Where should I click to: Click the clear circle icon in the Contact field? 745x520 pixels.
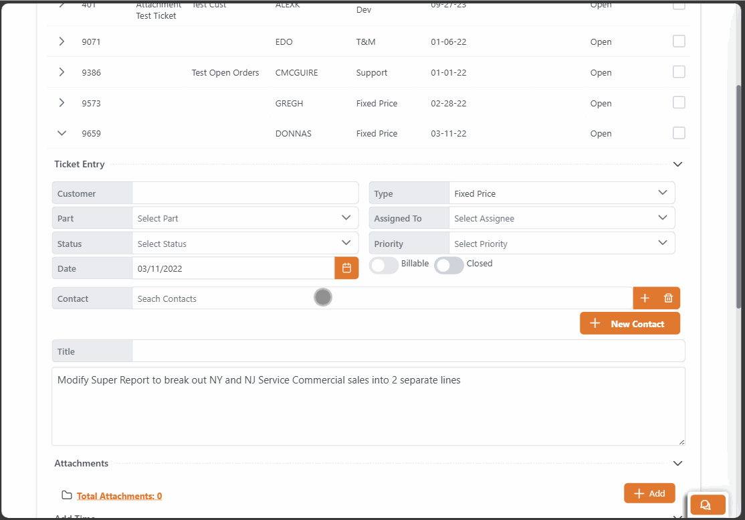click(x=323, y=296)
